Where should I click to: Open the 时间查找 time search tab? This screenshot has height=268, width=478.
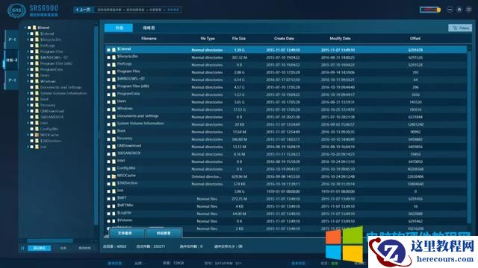[164, 233]
